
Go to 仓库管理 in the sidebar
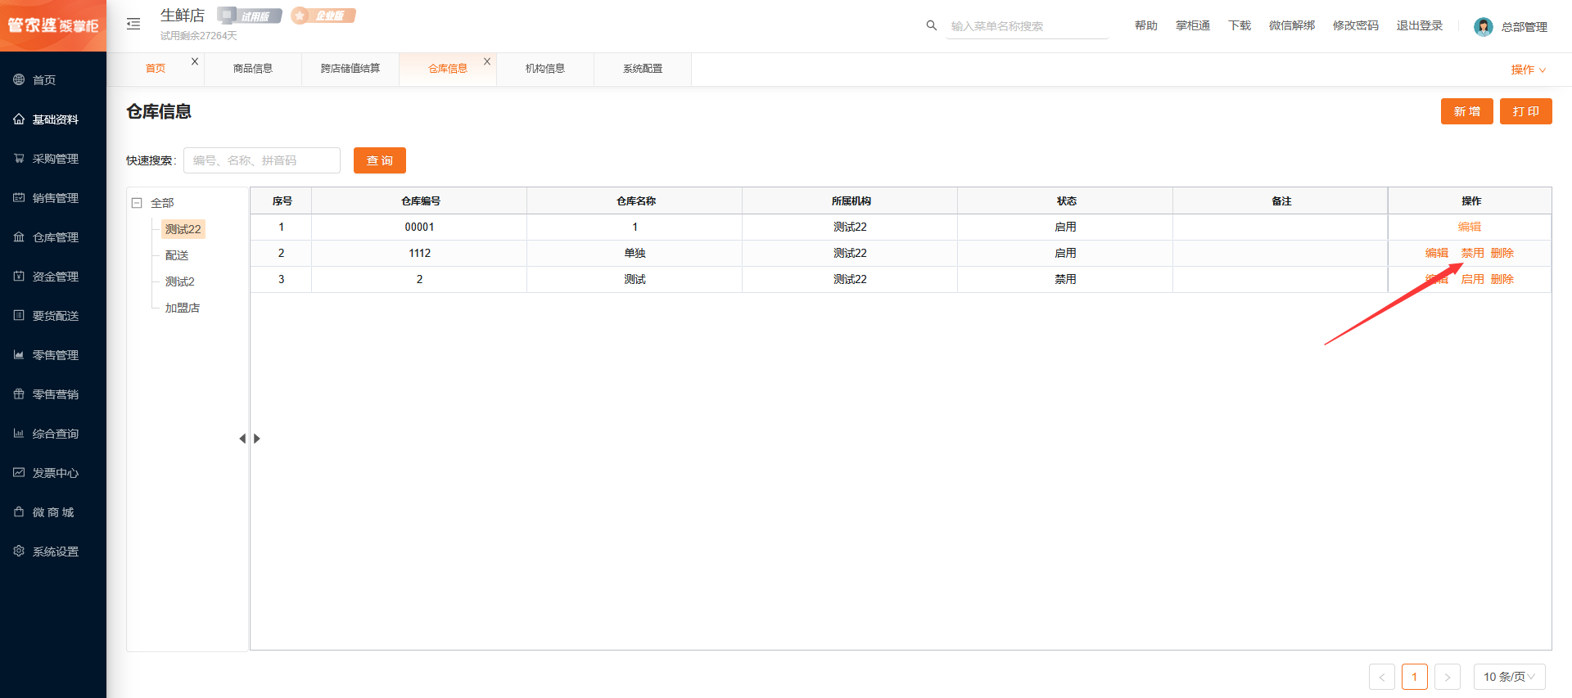pos(53,237)
